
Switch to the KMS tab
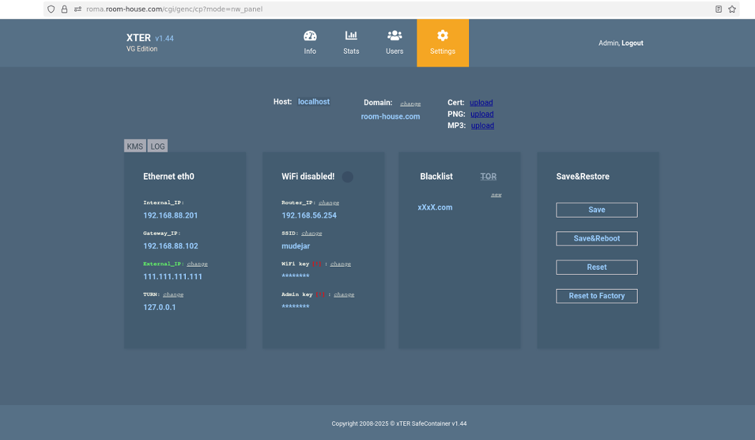tap(135, 146)
